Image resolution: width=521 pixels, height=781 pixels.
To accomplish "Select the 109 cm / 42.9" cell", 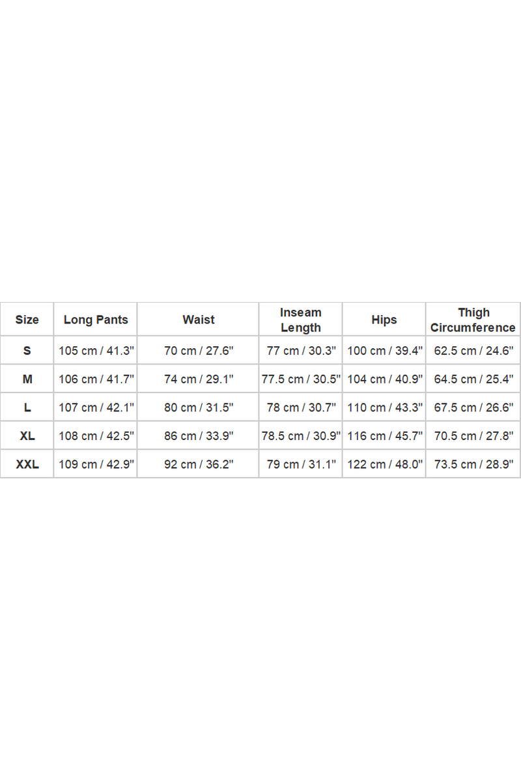I will coord(96,464).
